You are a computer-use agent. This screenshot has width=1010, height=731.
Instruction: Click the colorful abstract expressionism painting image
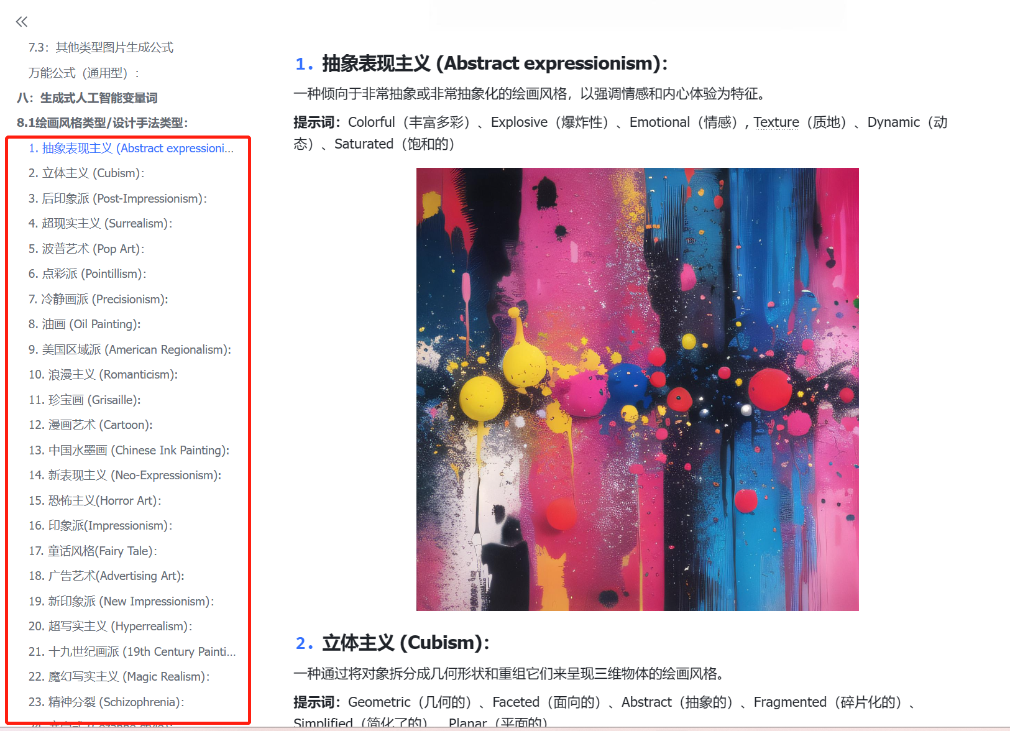(637, 389)
